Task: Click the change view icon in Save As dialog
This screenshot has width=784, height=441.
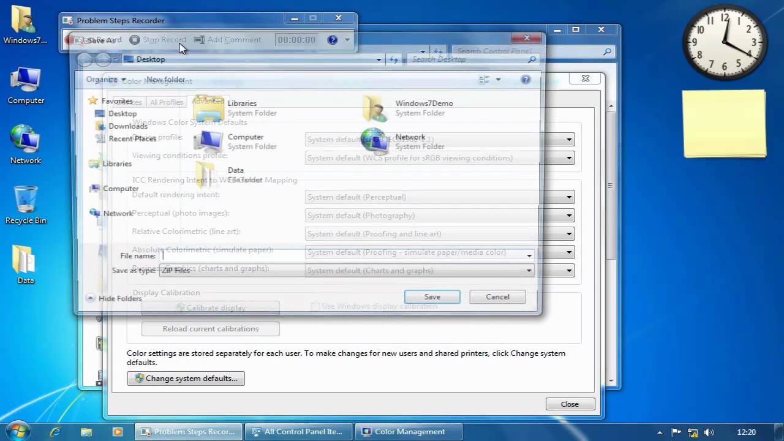Action: pyautogui.click(x=484, y=80)
